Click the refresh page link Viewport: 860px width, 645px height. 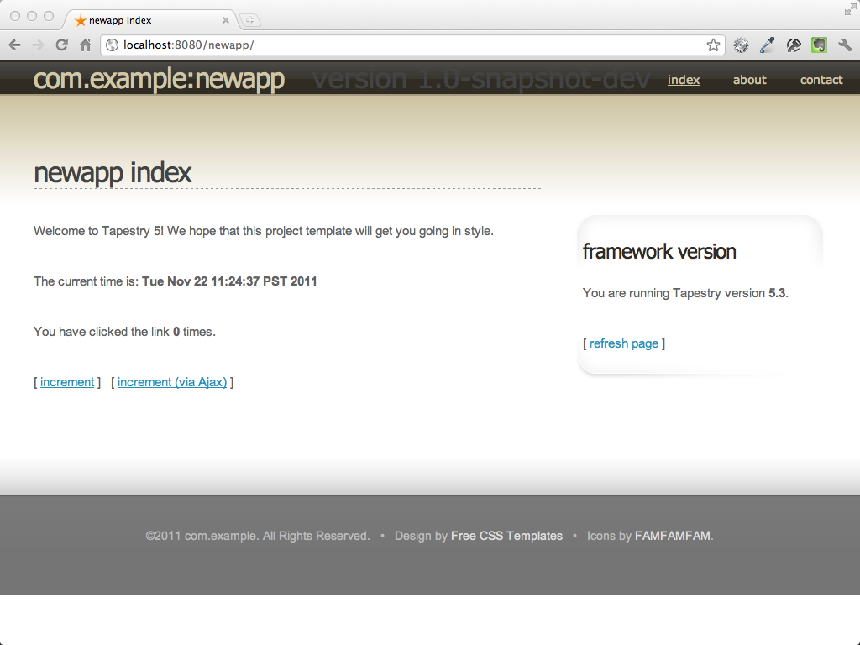click(624, 343)
